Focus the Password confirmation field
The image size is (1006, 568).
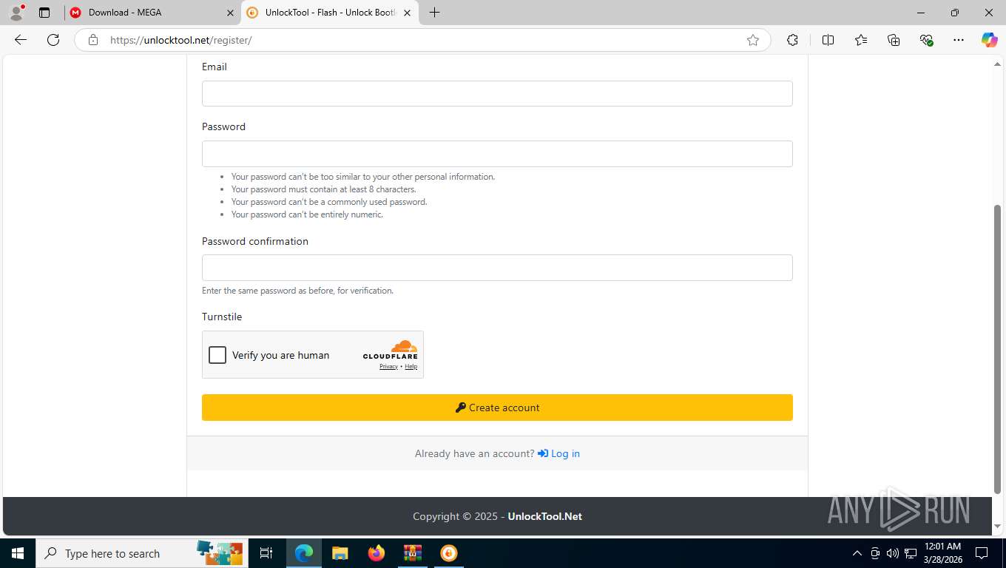point(497,268)
